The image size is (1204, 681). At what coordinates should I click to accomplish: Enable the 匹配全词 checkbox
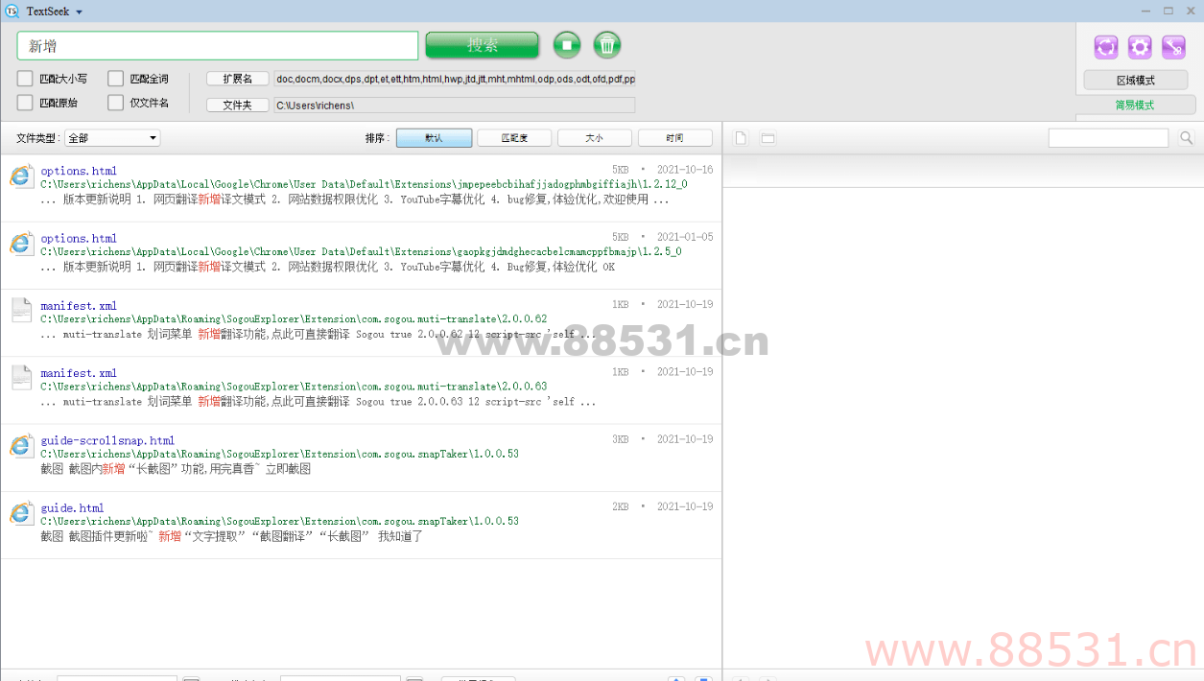point(115,79)
